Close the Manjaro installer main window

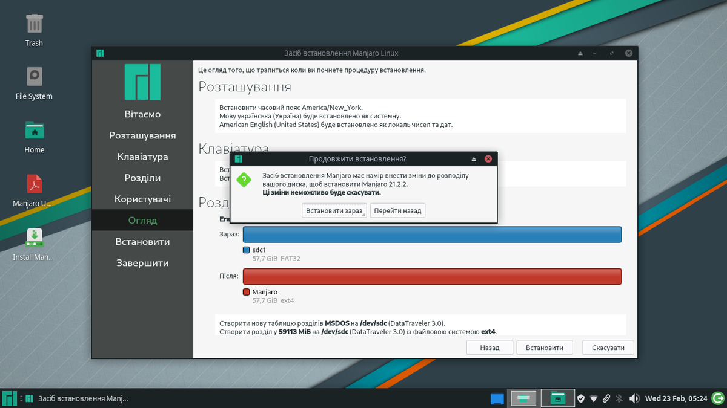(629, 53)
